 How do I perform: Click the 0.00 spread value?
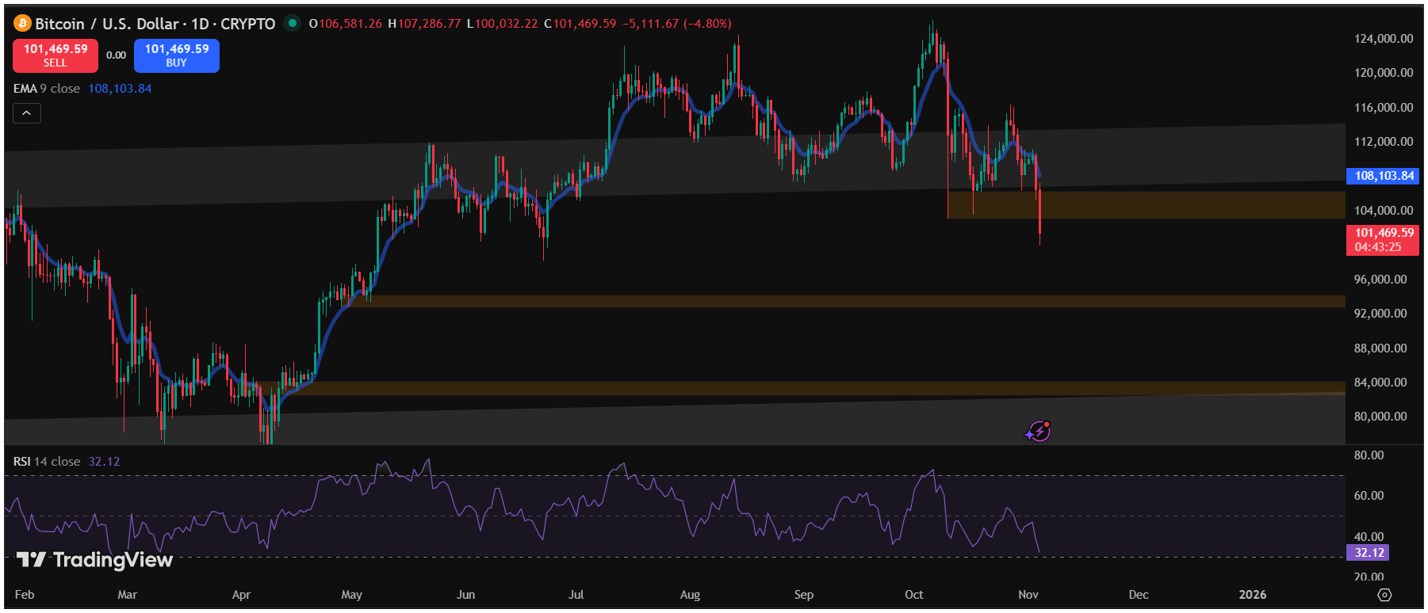tap(116, 55)
